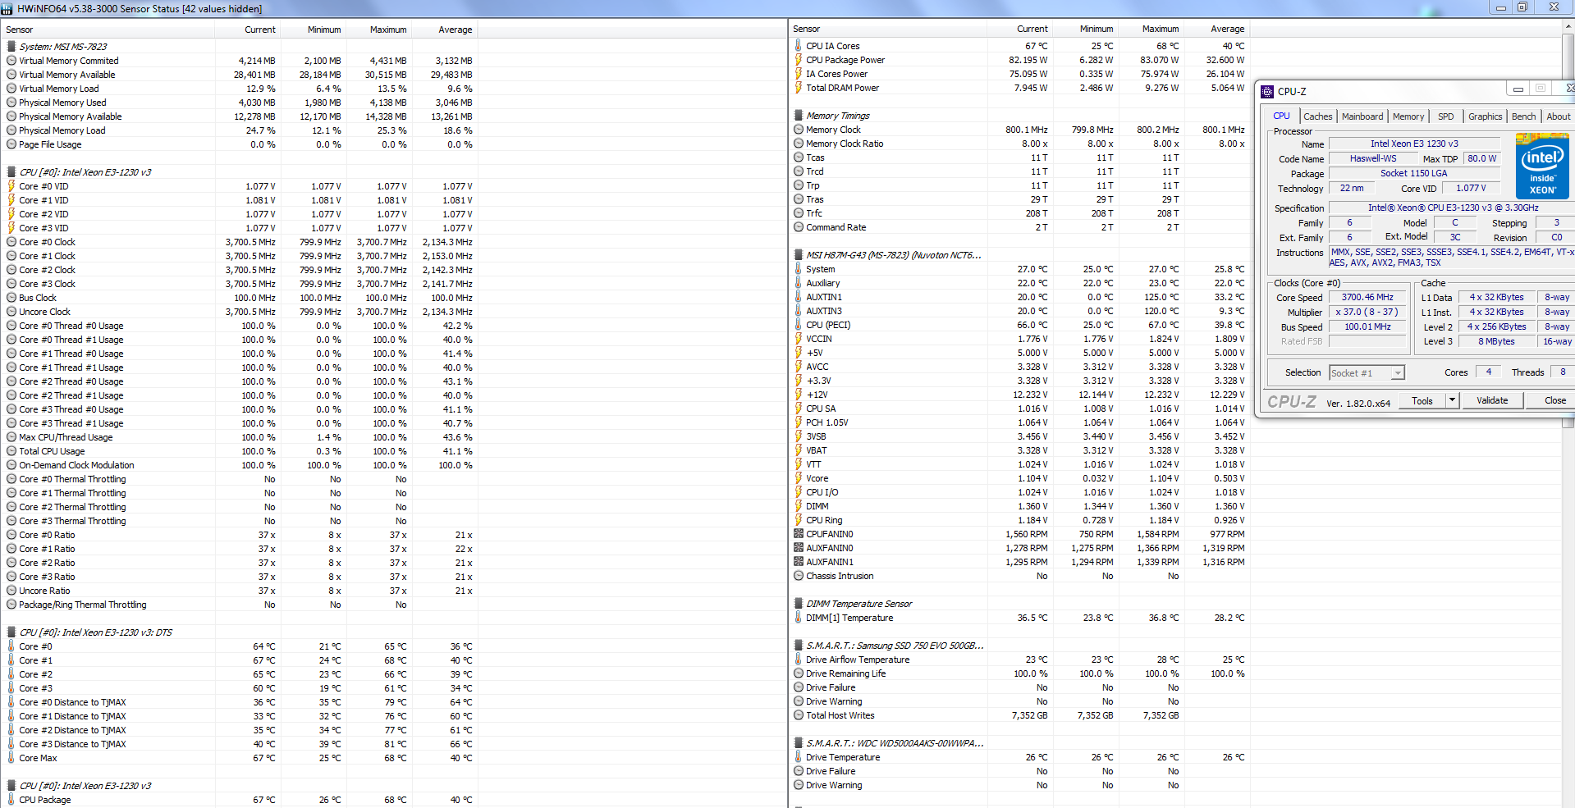Image resolution: width=1575 pixels, height=808 pixels.
Task: Click the thermometer icon for DIMM[1] Temperature
Action: point(799,618)
